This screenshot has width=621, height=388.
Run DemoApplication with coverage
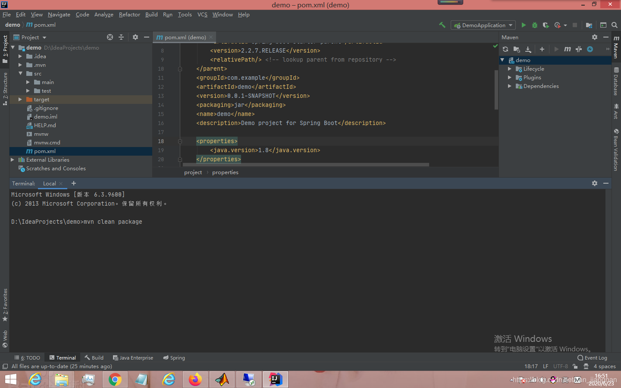pos(546,25)
